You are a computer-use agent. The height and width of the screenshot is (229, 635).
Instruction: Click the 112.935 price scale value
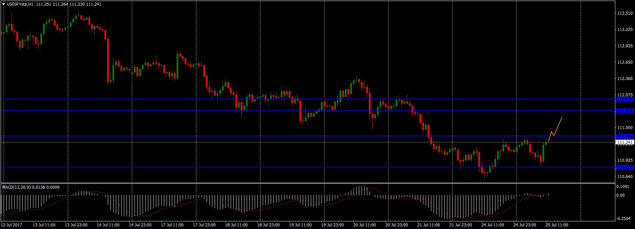click(x=625, y=46)
